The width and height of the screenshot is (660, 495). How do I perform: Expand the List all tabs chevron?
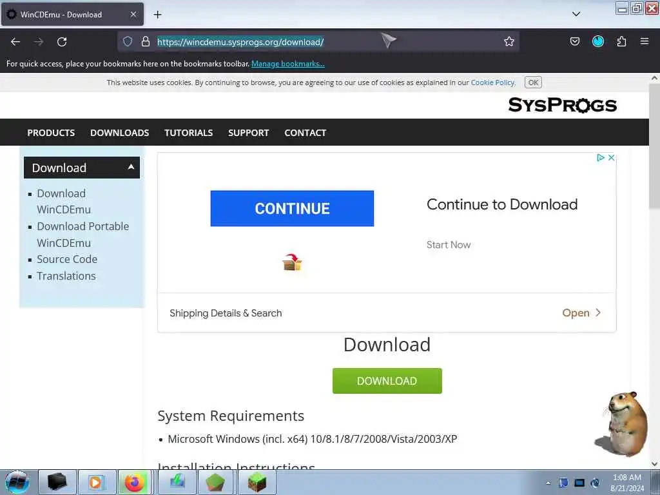pyautogui.click(x=576, y=14)
